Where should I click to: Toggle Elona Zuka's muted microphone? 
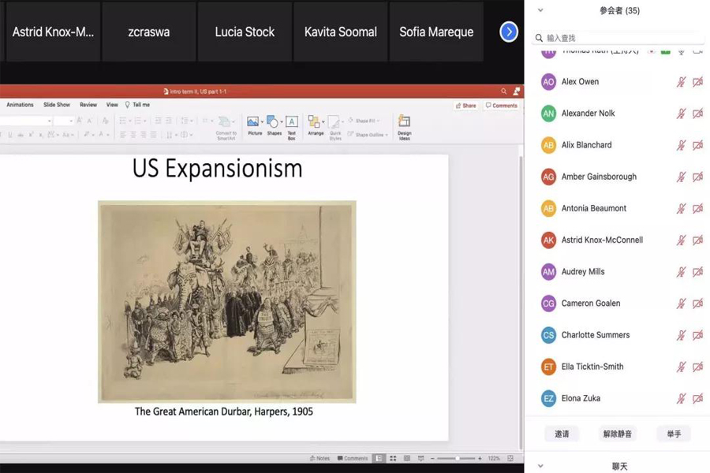click(x=681, y=399)
